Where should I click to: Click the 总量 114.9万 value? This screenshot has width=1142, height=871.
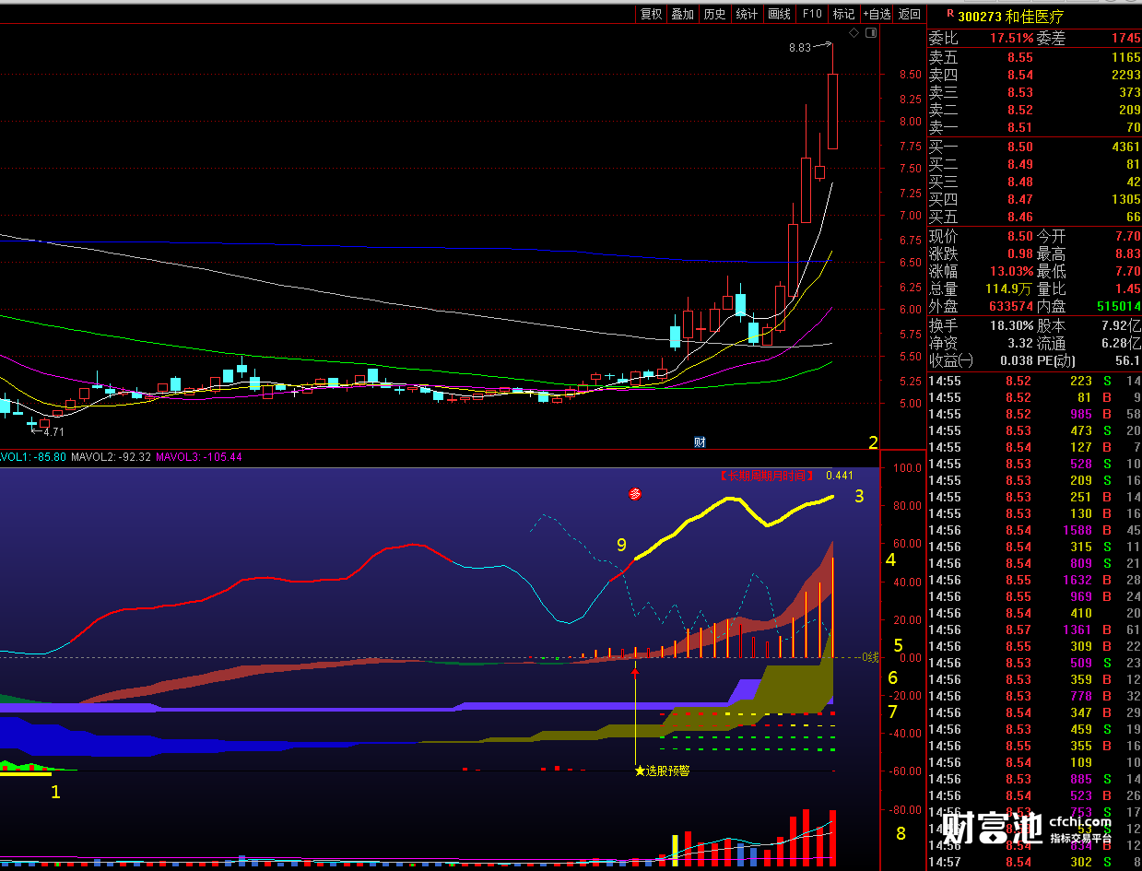point(1009,289)
